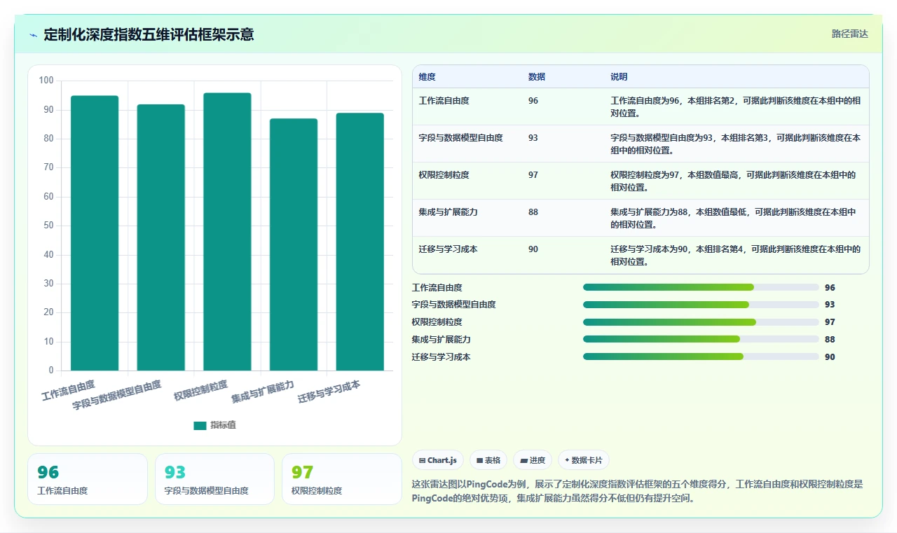Click the 工作流自由度 progress bar

[x=701, y=287]
